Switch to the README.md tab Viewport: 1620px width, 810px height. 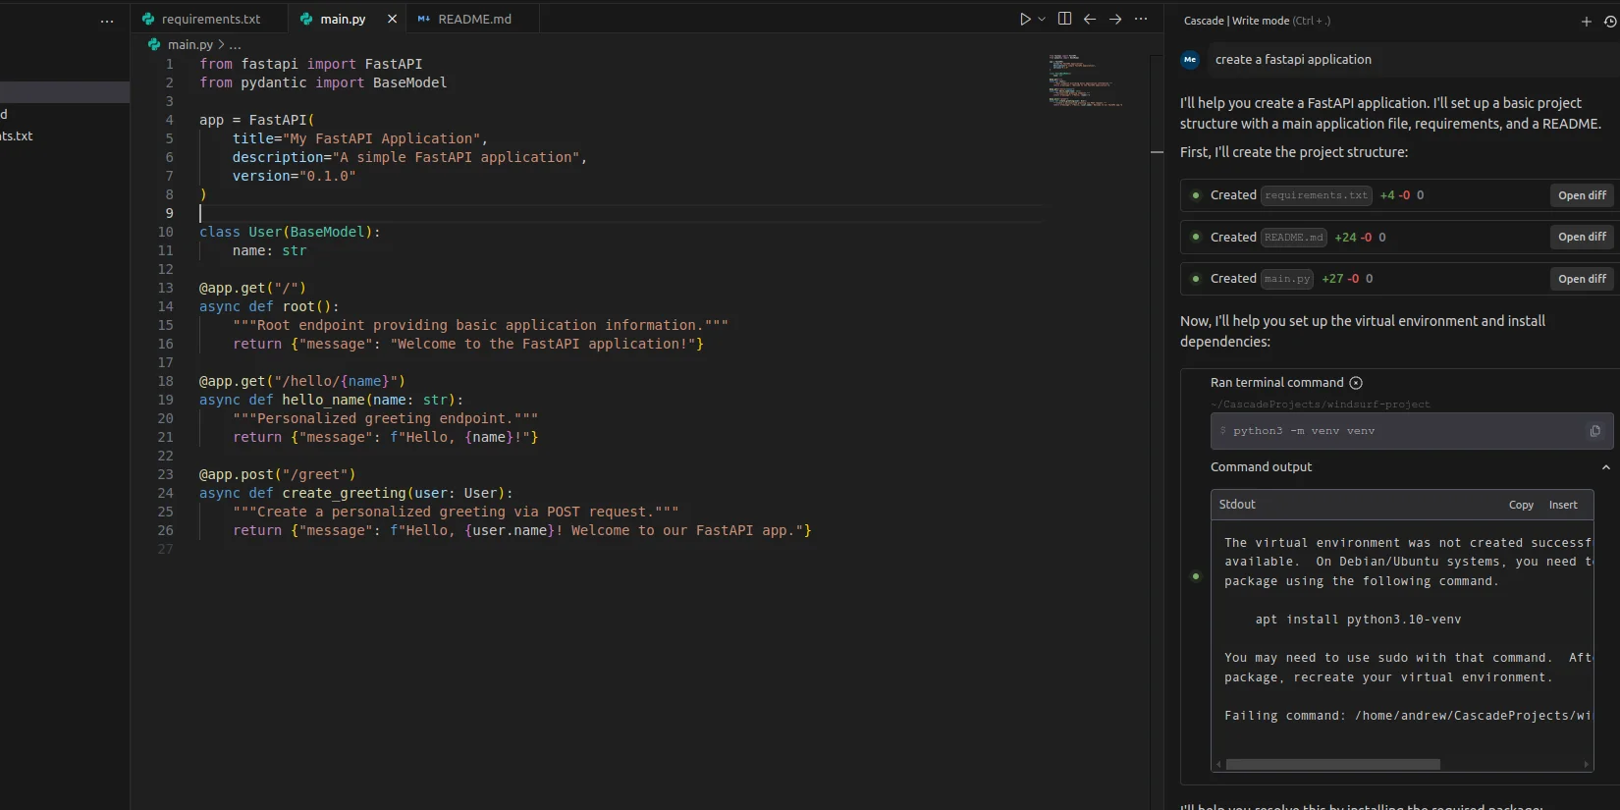[473, 19]
